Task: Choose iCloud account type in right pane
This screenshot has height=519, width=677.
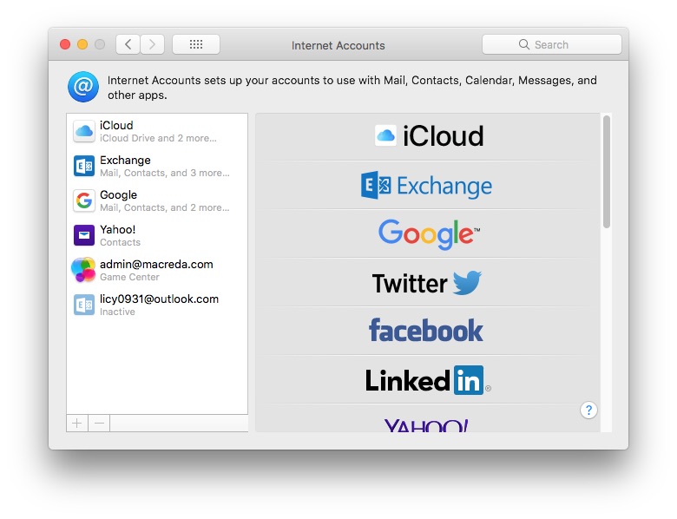Action: 429,136
